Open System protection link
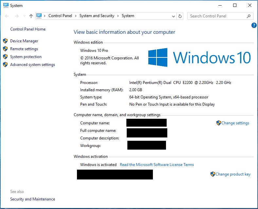 click(x=26, y=57)
